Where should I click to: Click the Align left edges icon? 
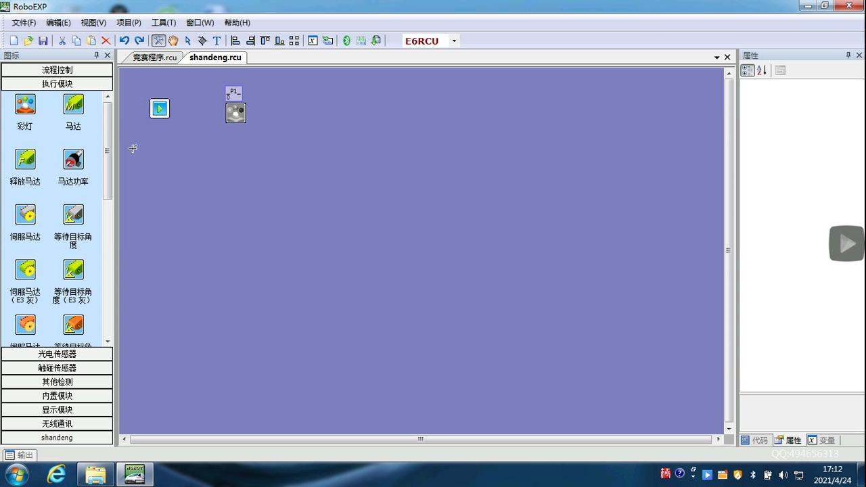(235, 41)
